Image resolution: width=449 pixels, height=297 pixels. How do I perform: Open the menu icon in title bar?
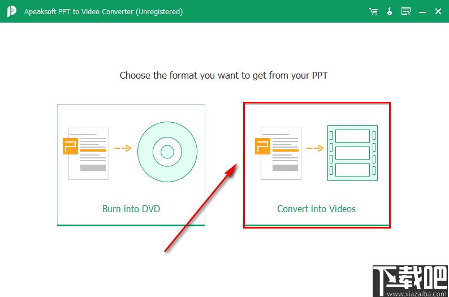[x=406, y=11]
